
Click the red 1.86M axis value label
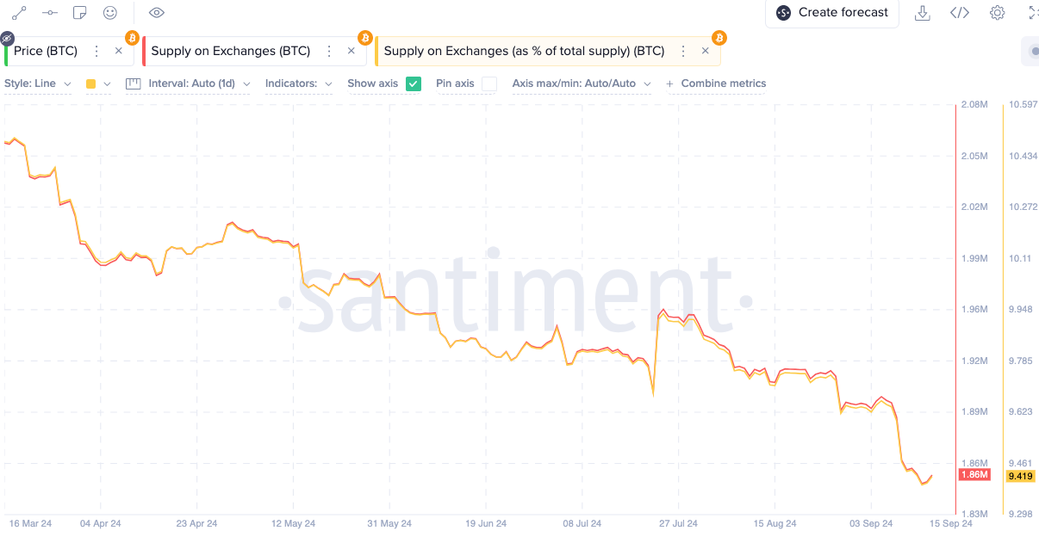(974, 475)
